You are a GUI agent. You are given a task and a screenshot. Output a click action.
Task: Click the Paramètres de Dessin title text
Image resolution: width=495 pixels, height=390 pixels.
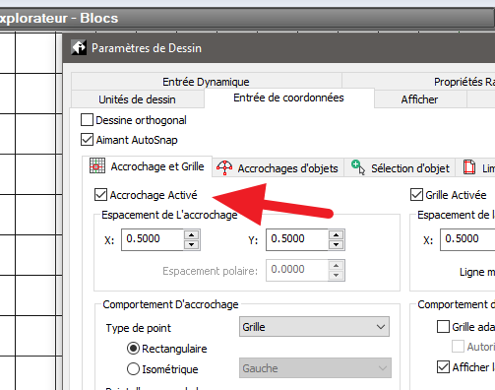pyautogui.click(x=147, y=48)
